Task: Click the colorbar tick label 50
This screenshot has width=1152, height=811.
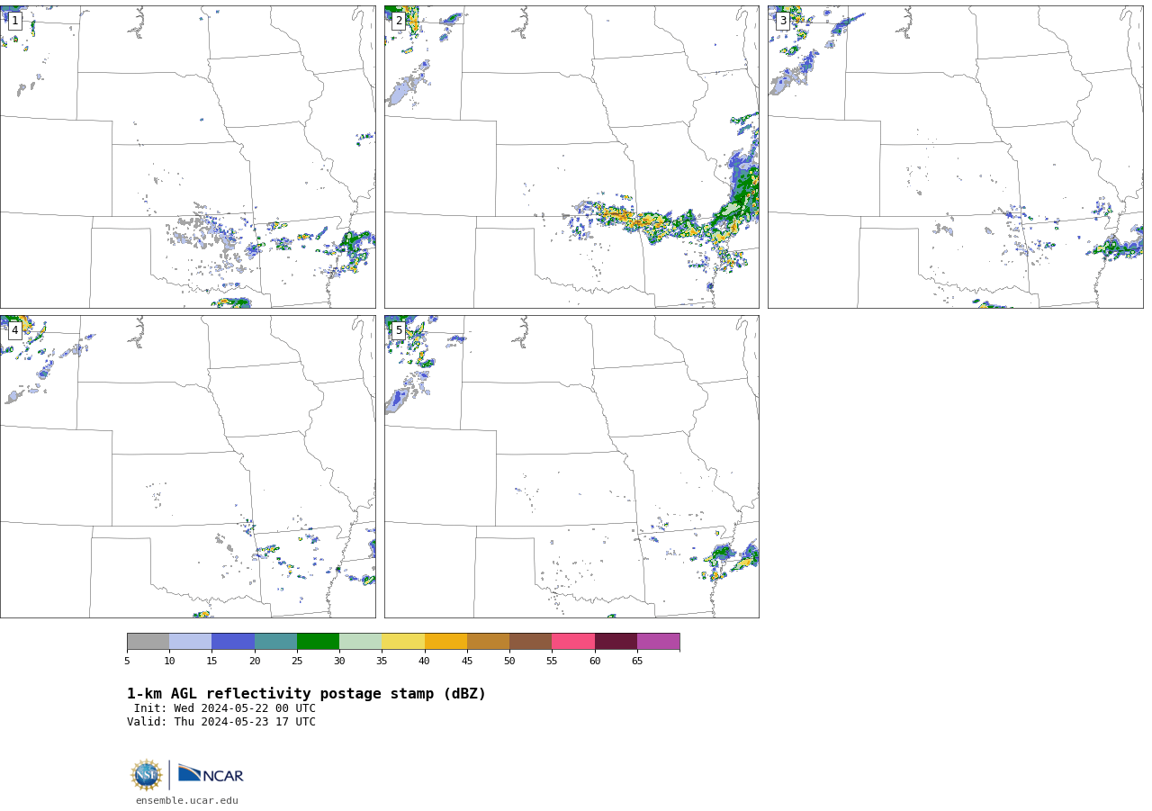Action: point(509,662)
